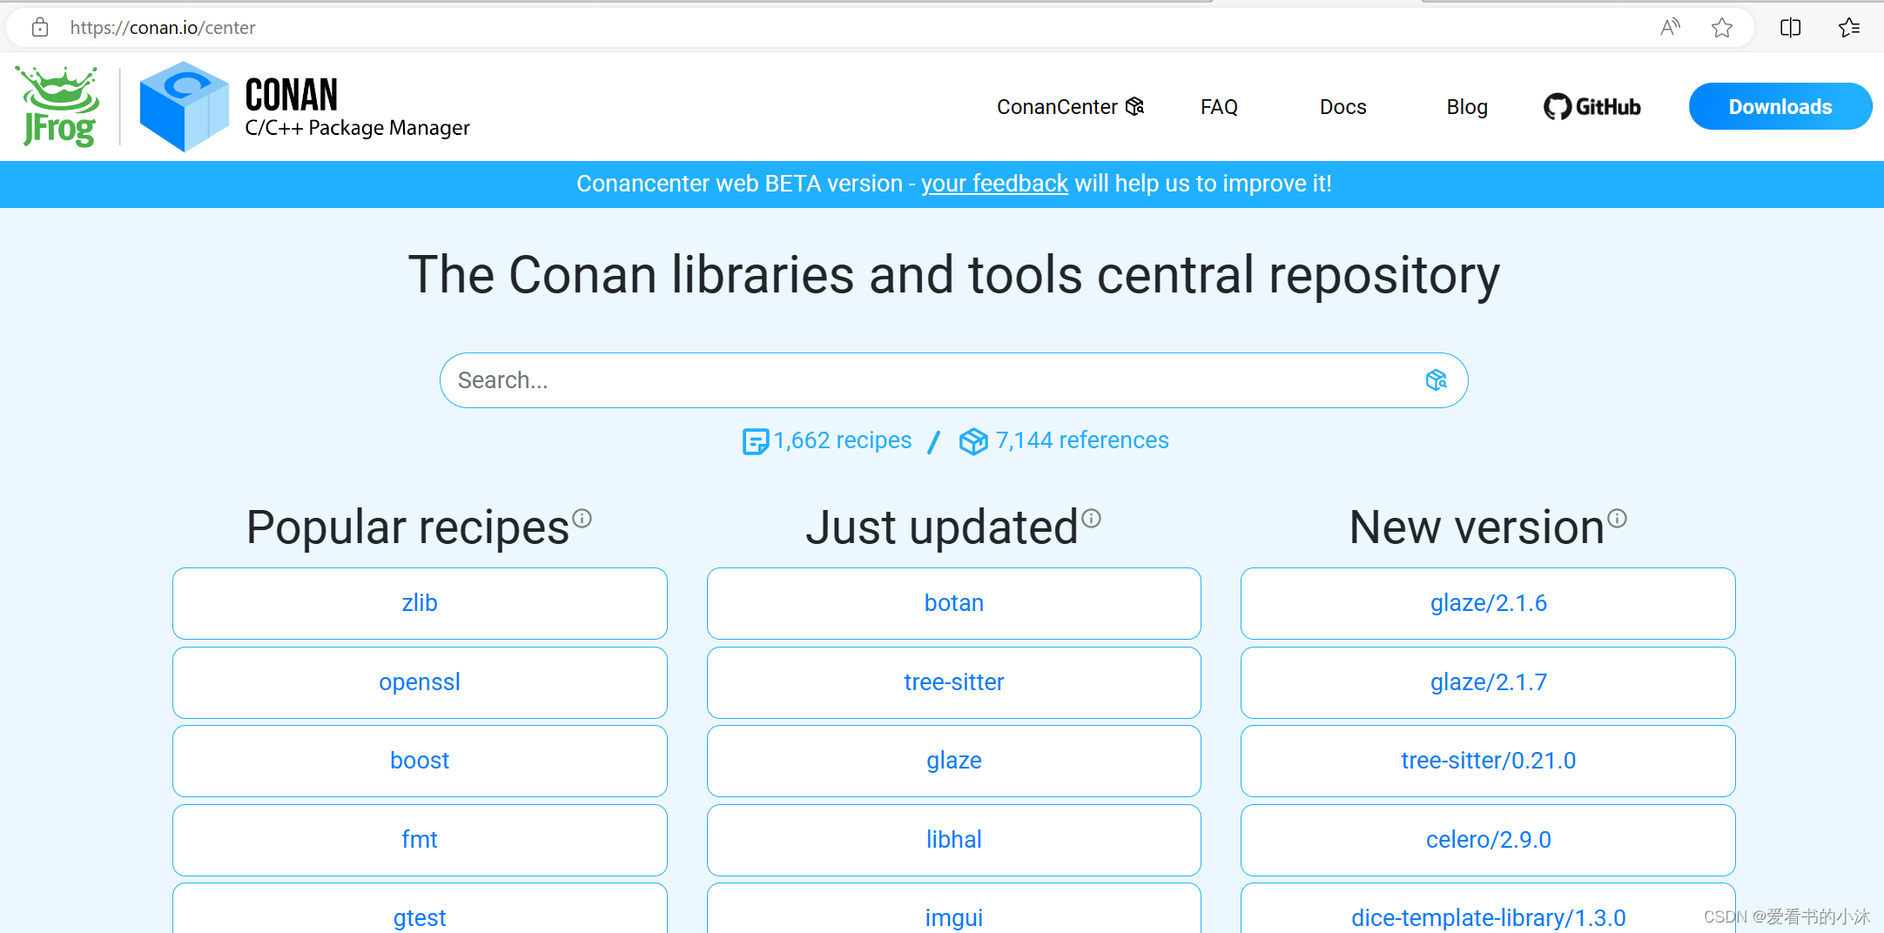This screenshot has height=933, width=1884.
Task: Open the libhal recipe
Action: (x=954, y=840)
